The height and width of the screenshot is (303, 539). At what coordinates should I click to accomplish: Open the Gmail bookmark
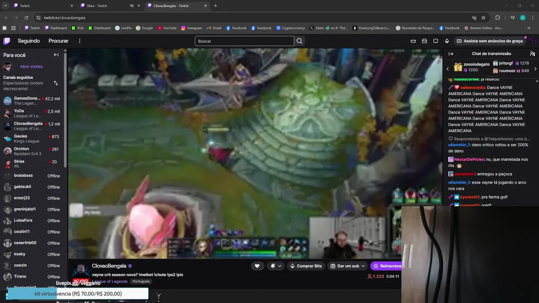pyautogui.click(x=214, y=28)
